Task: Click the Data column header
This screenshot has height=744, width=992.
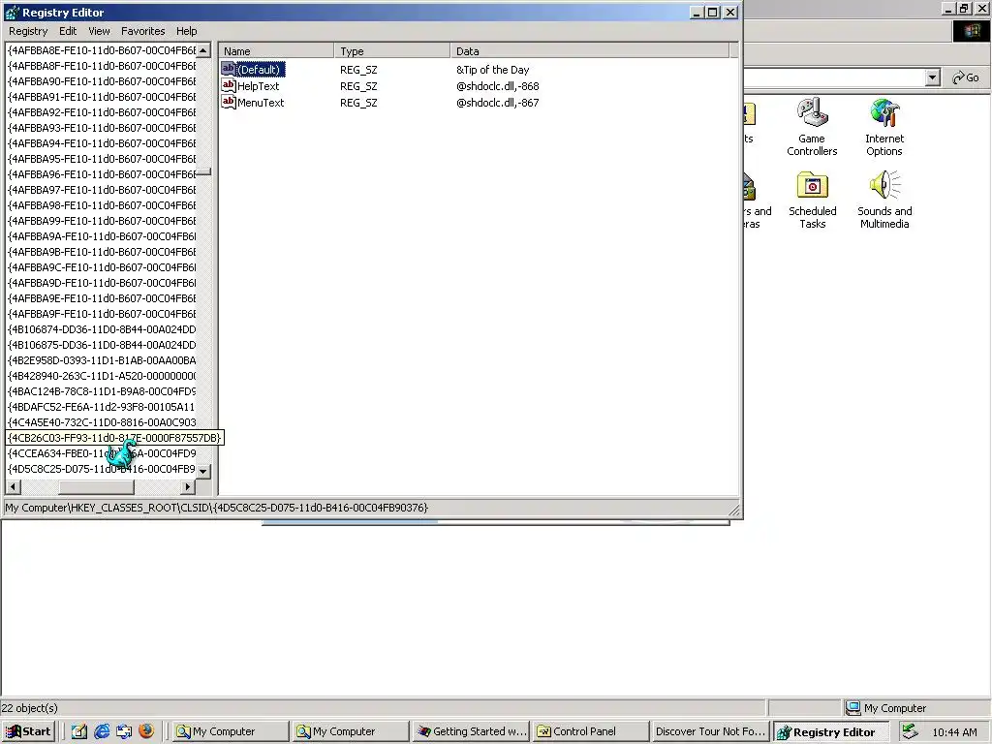Action: click(x=590, y=51)
